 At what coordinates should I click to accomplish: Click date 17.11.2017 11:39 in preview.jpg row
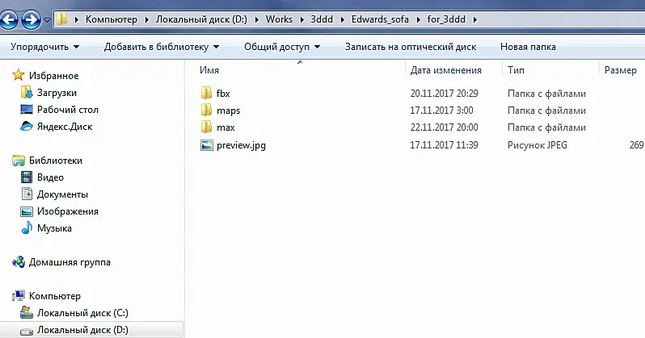click(x=444, y=145)
